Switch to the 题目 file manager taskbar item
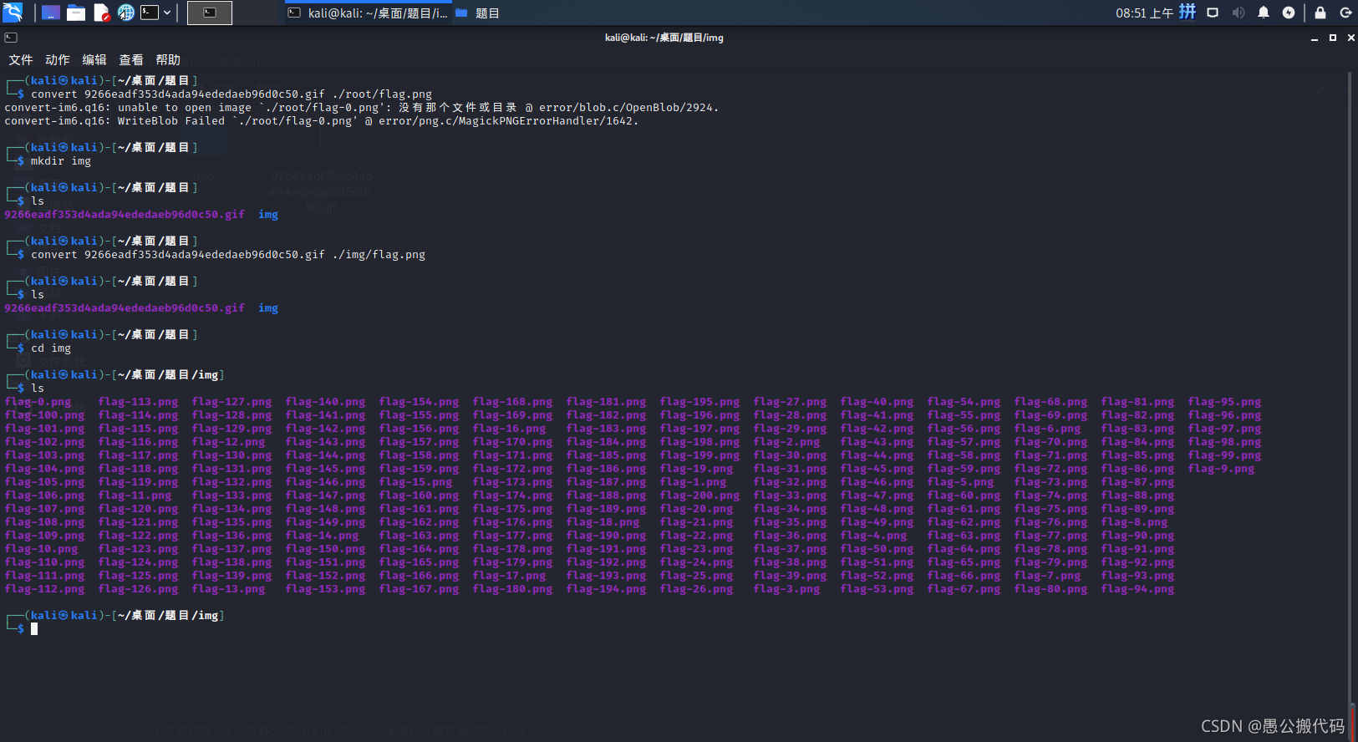This screenshot has height=742, width=1358. (x=478, y=13)
